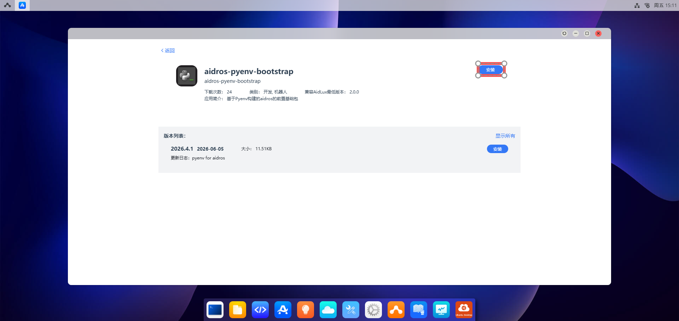Click the bold aidros-pyenv-bootstrap title
Screen dimensions: 679x321
[249, 71]
